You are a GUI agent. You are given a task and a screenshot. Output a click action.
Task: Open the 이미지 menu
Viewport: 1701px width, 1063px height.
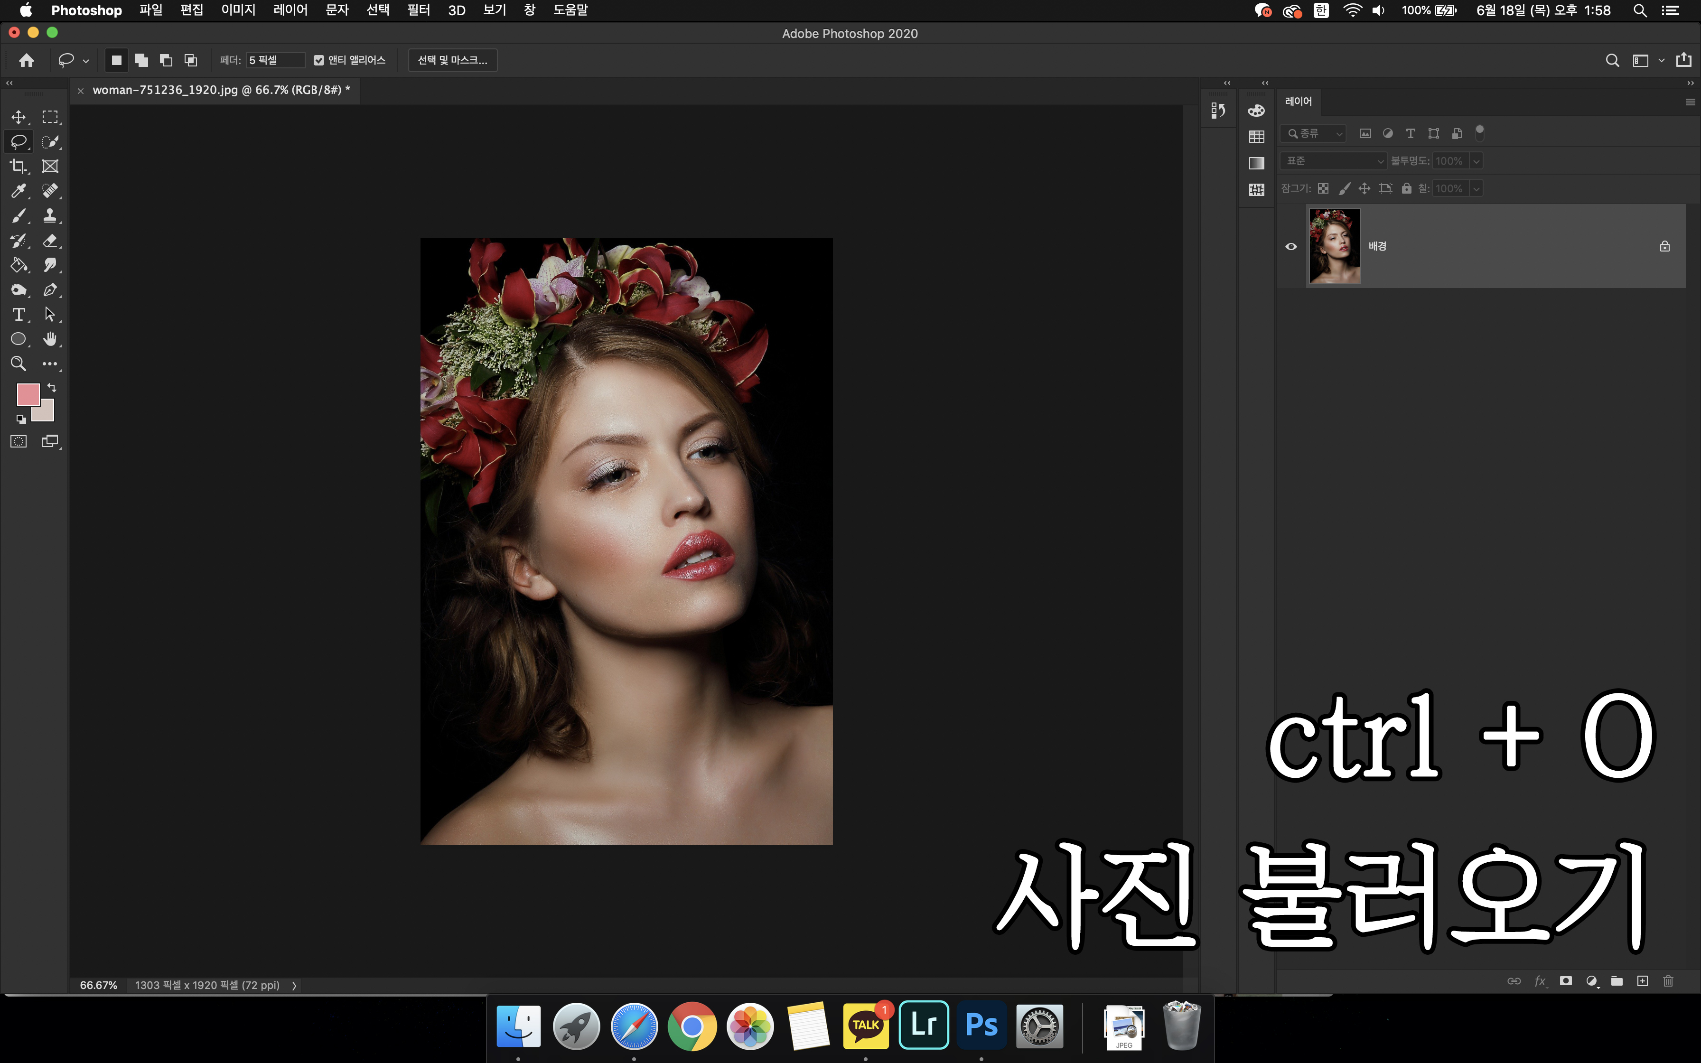click(x=238, y=10)
